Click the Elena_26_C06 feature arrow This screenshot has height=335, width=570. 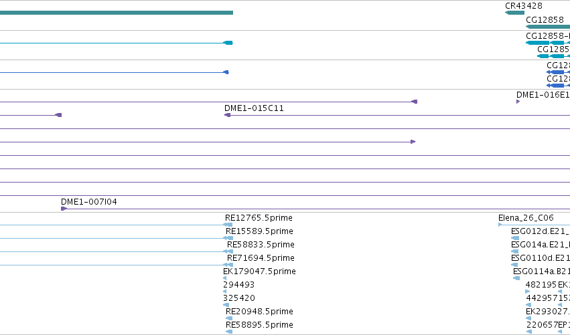tap(500, 225)
